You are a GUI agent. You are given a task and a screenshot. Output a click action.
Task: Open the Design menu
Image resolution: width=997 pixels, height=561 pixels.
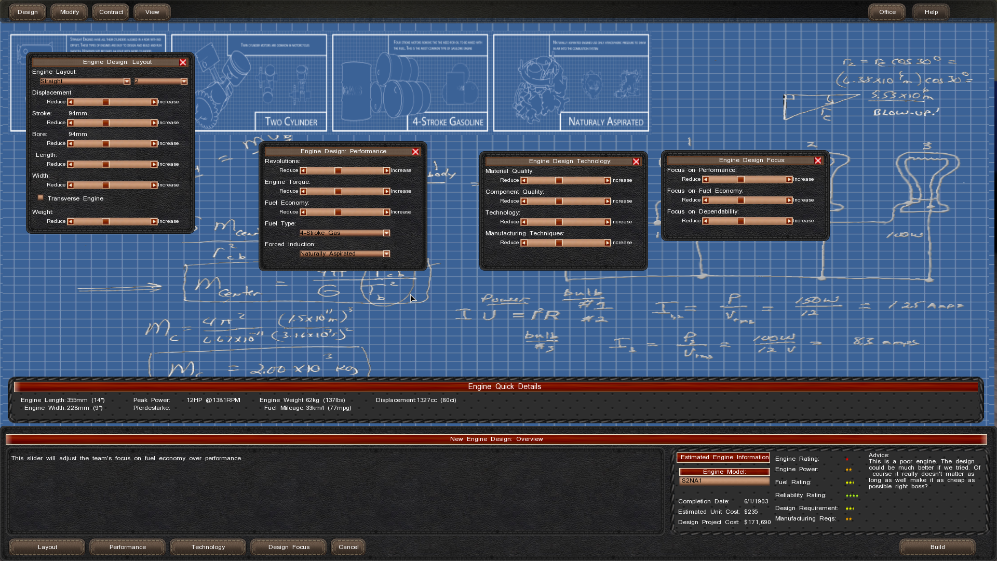(28, 12)
